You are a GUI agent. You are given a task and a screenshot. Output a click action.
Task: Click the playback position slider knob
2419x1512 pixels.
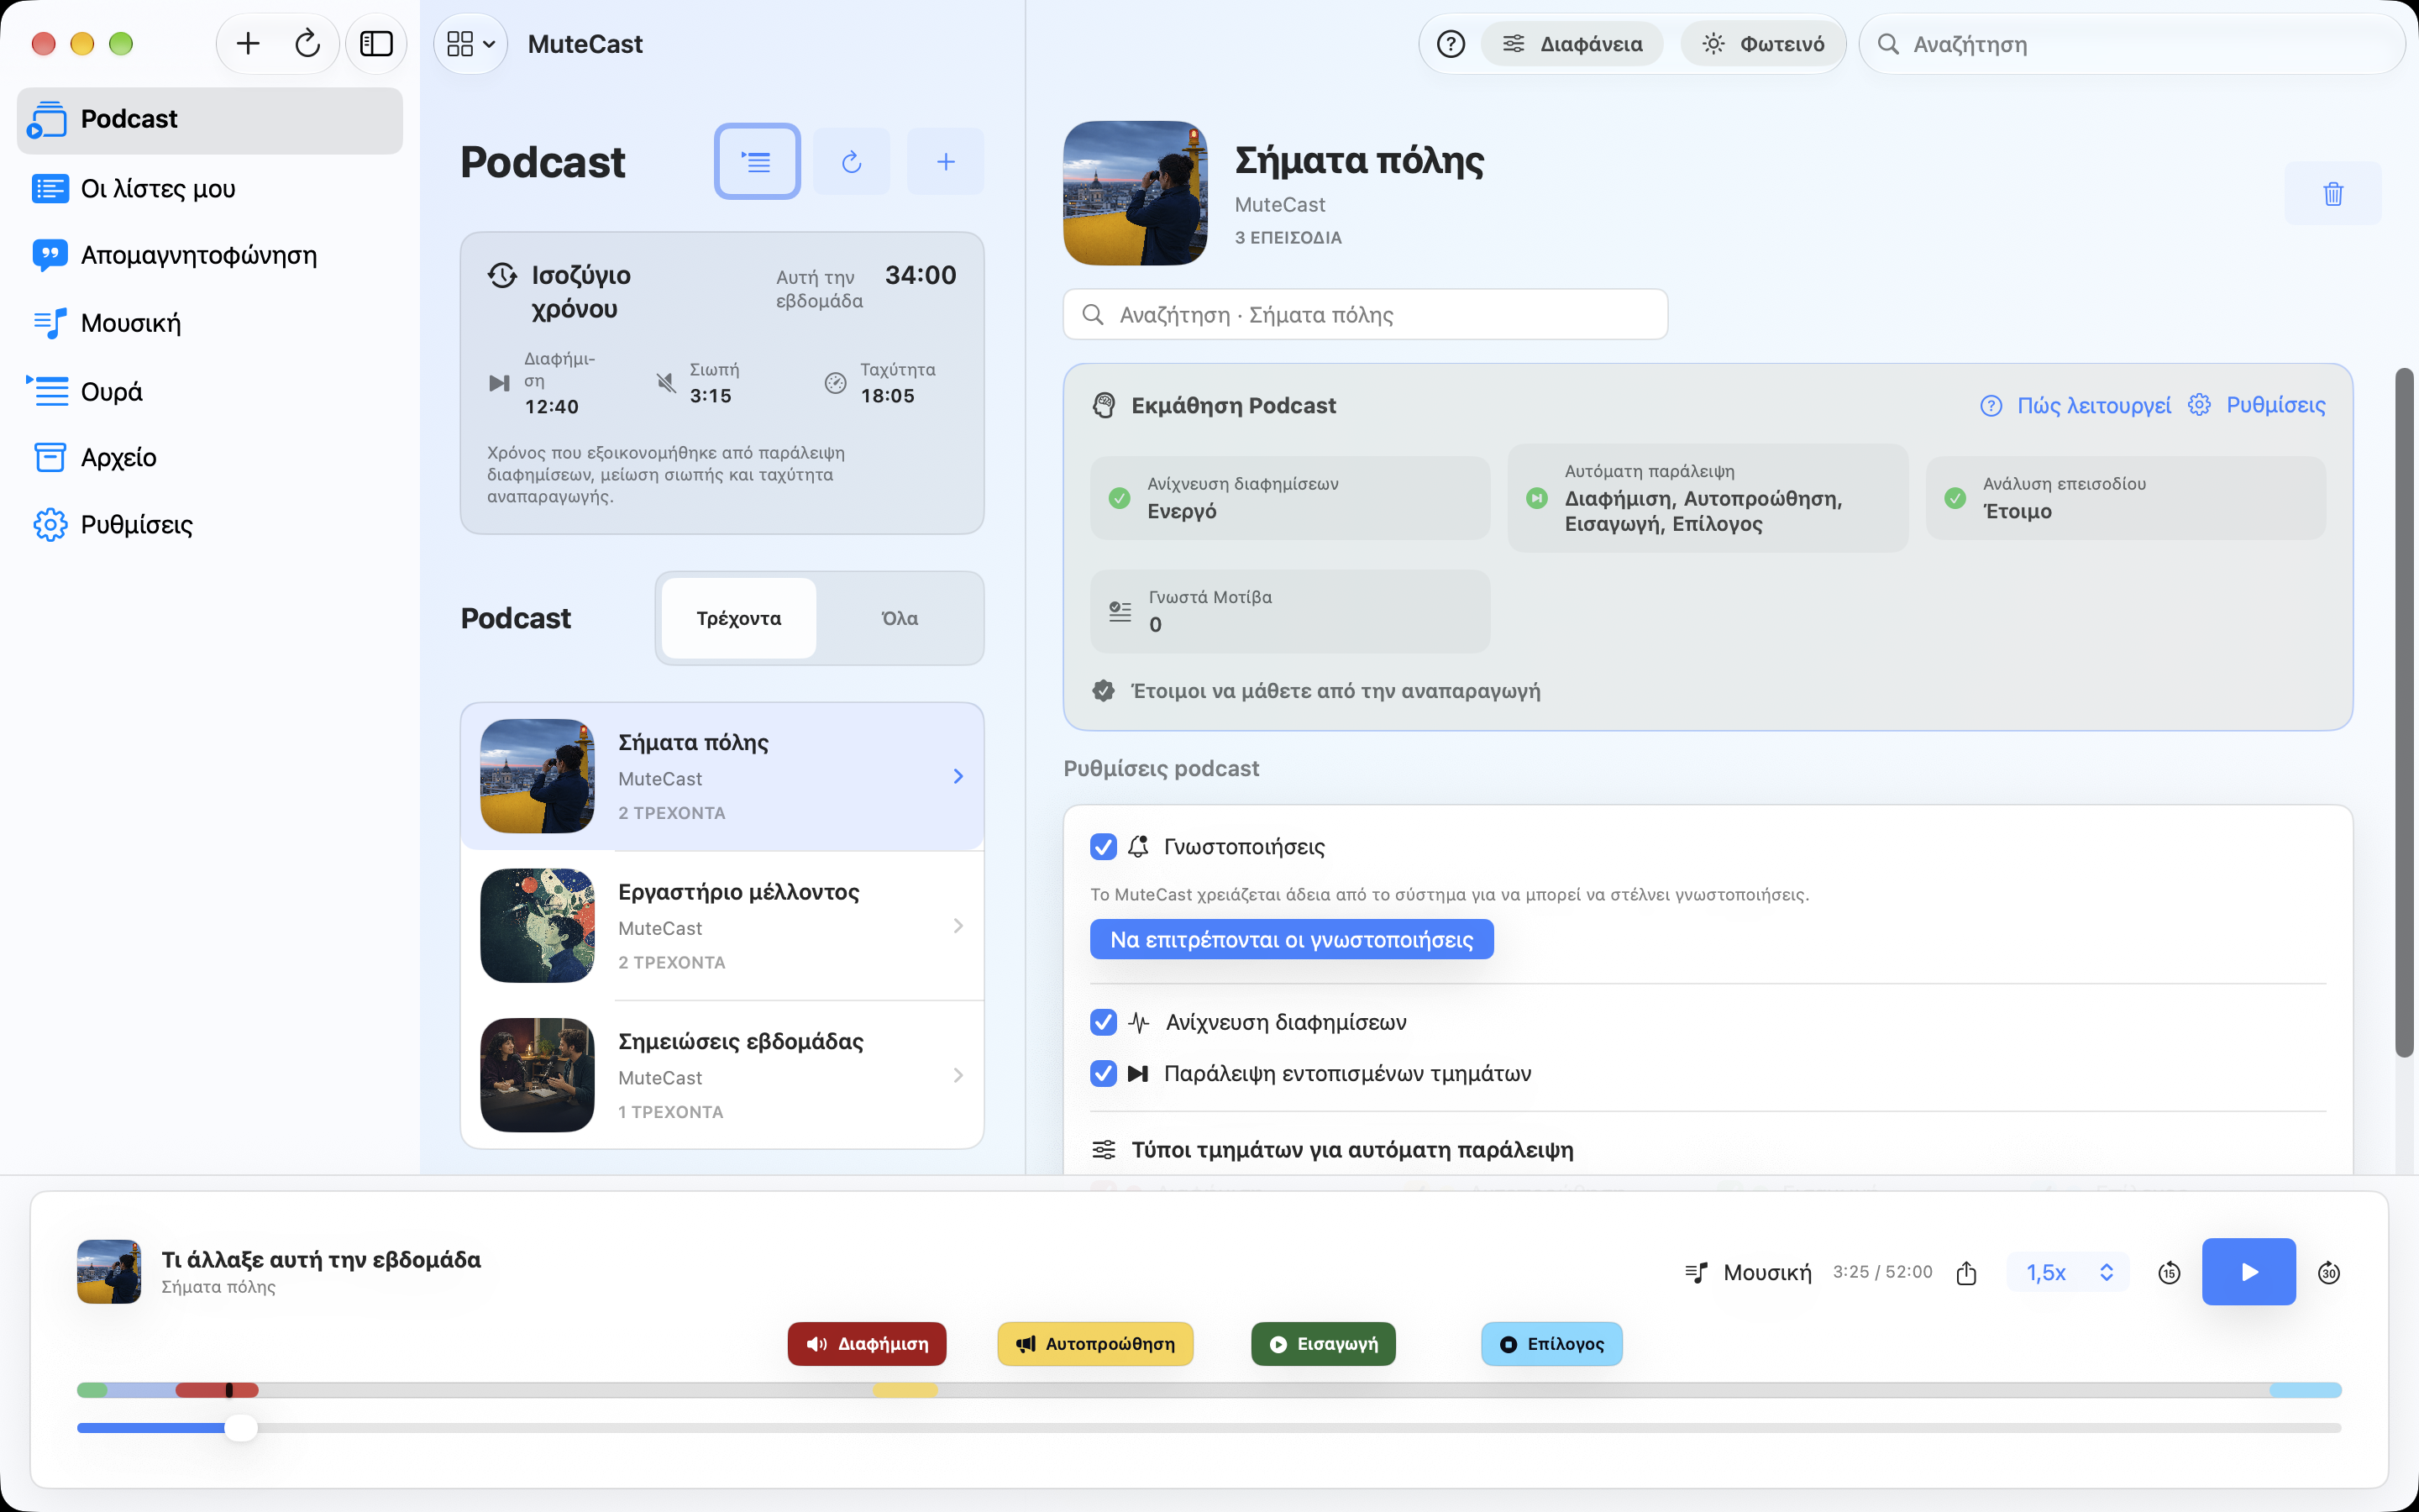(x=240, y=1428)
